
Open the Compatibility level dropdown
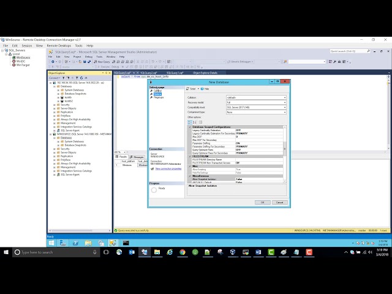284,107
